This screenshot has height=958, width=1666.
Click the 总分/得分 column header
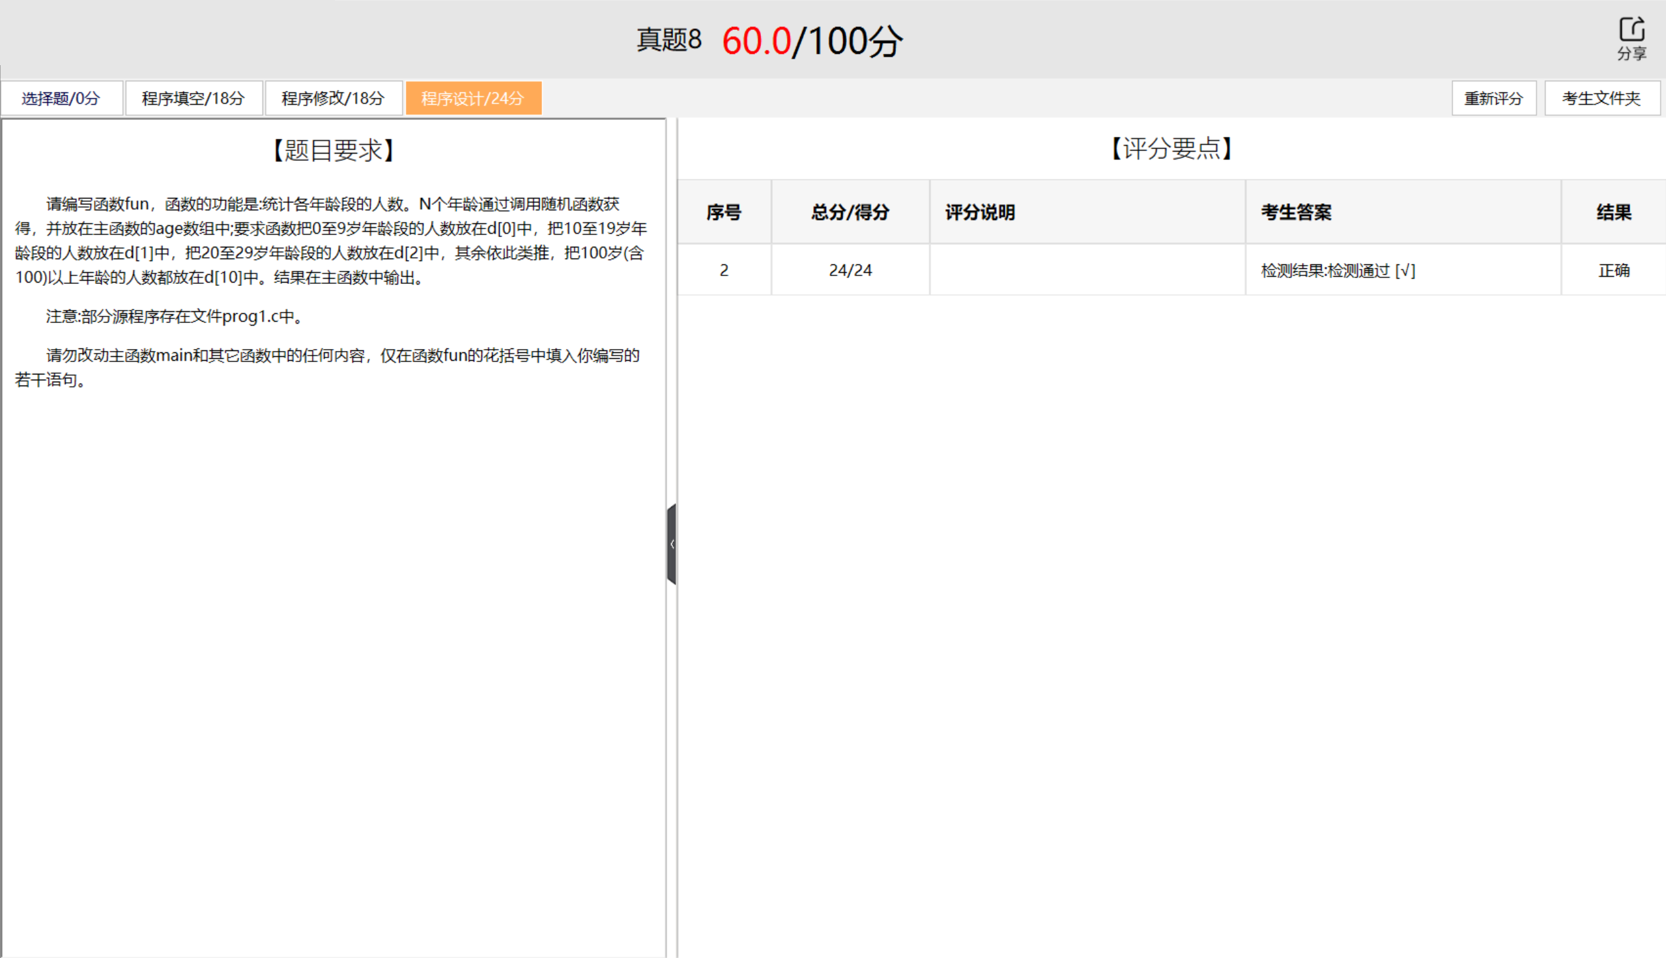point(850,212)
